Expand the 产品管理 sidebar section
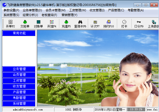The image size is (159, 112). click(19, 92)
